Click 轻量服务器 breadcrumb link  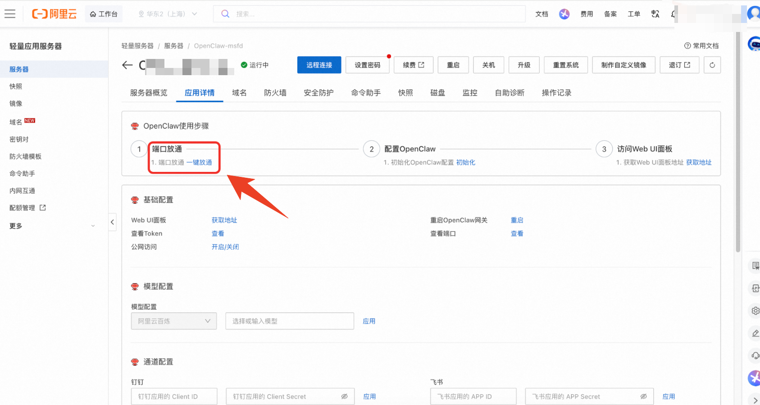(x=137, y=46)
